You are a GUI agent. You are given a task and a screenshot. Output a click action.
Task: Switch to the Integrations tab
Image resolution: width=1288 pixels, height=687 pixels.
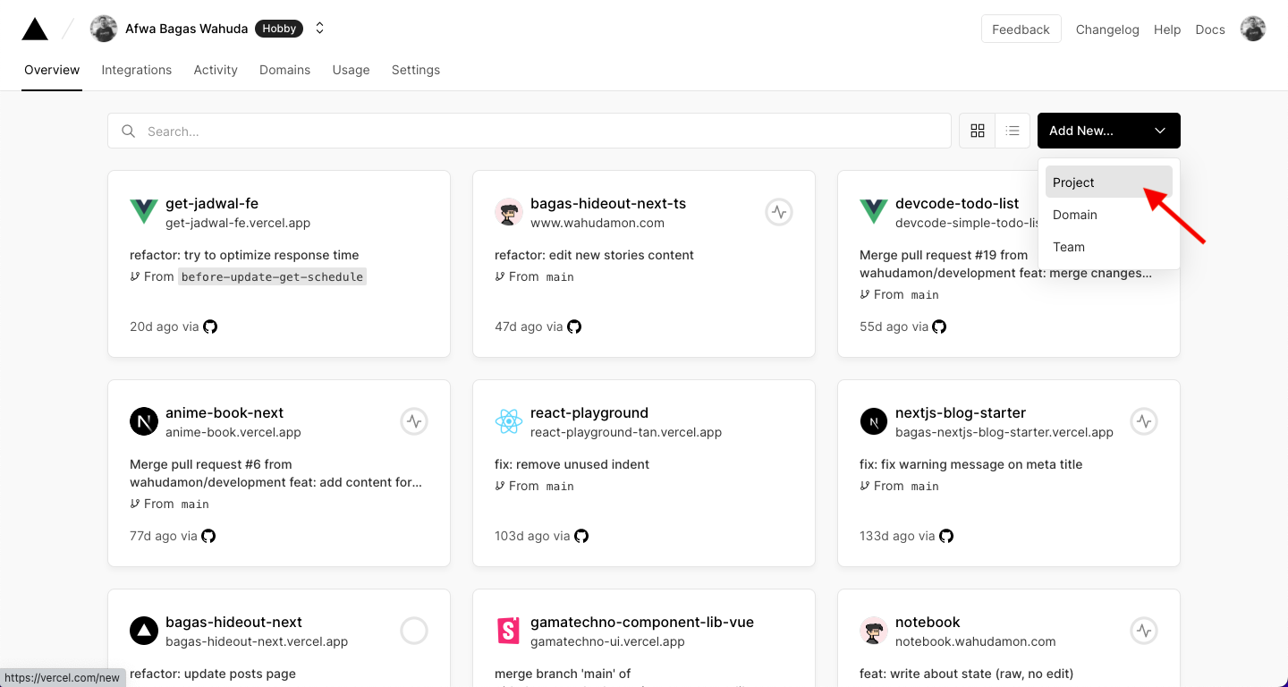click(137, 70)
